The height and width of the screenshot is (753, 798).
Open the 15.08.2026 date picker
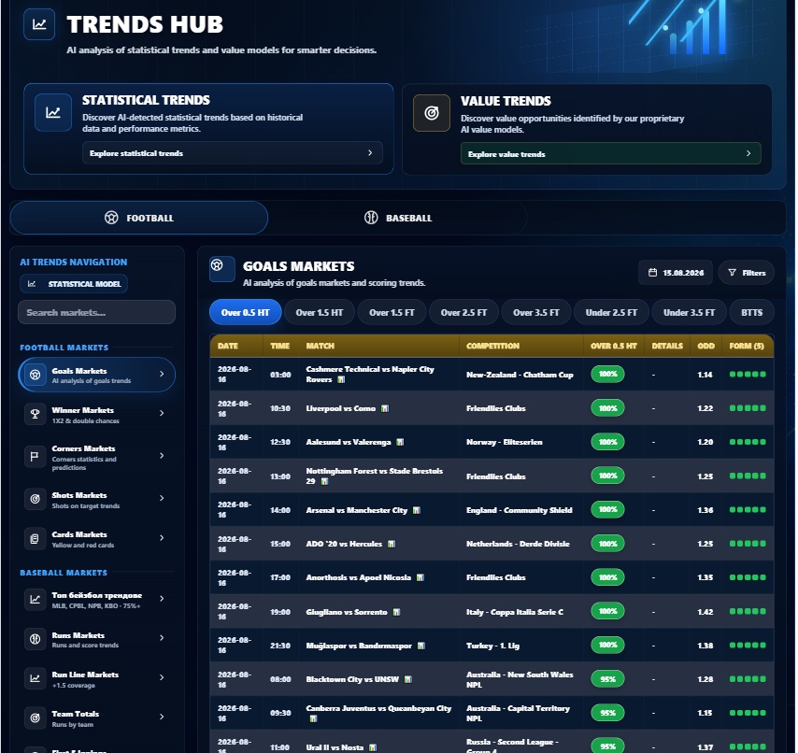[x=676, y=273]
